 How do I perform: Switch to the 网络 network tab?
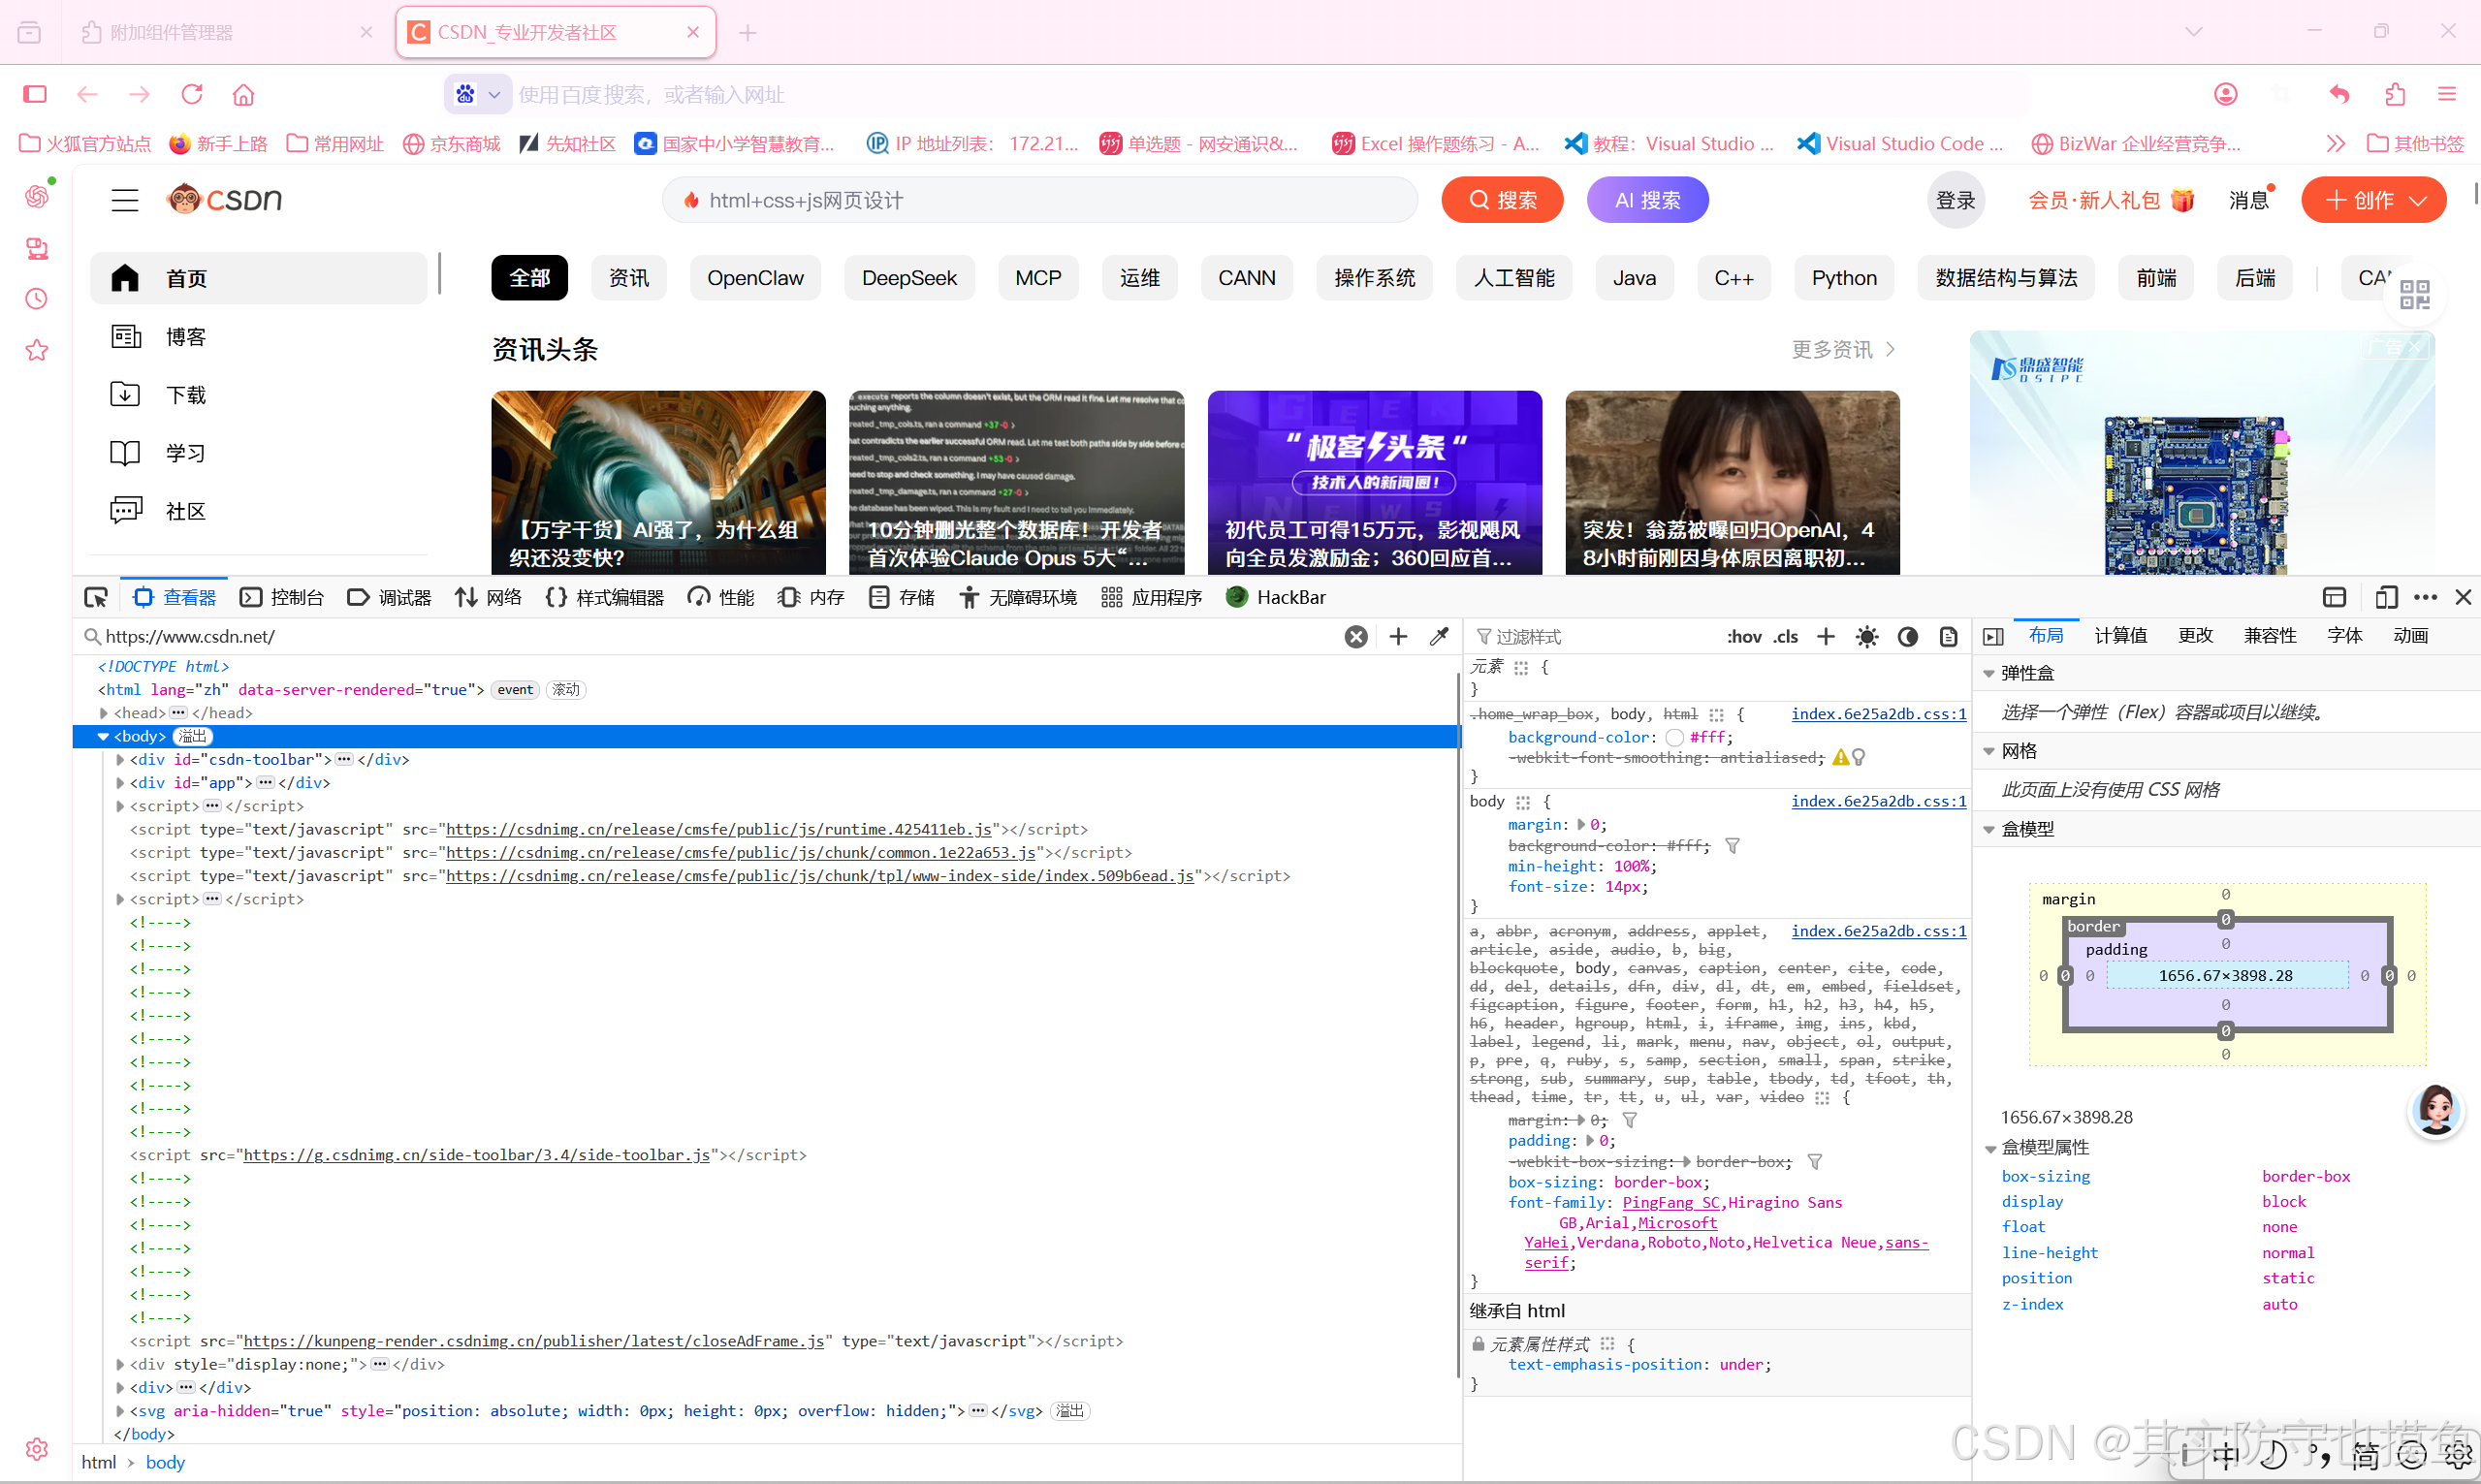(x=488, y=597)
